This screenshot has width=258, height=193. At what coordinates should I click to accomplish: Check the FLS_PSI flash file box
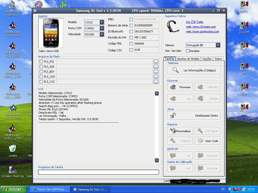click(41, 62)
